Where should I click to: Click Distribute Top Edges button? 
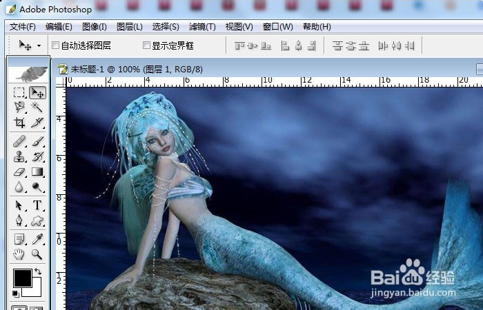click(337, 46)
